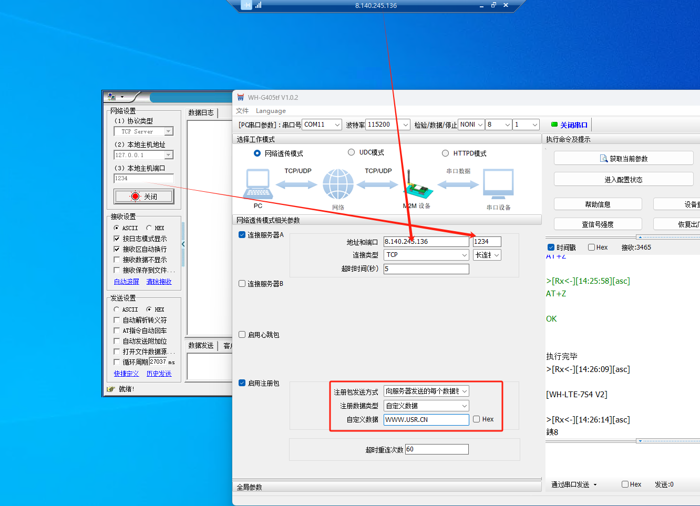The image size is (700, 506).
Task: Enable 接收保存到文件 checkbox
Action: coord(117,270)
